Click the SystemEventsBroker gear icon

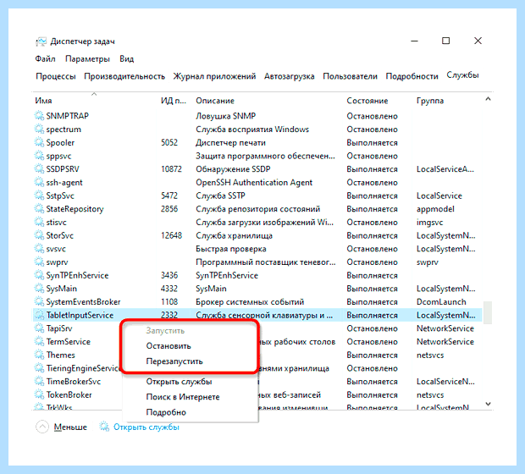point(39,301)
